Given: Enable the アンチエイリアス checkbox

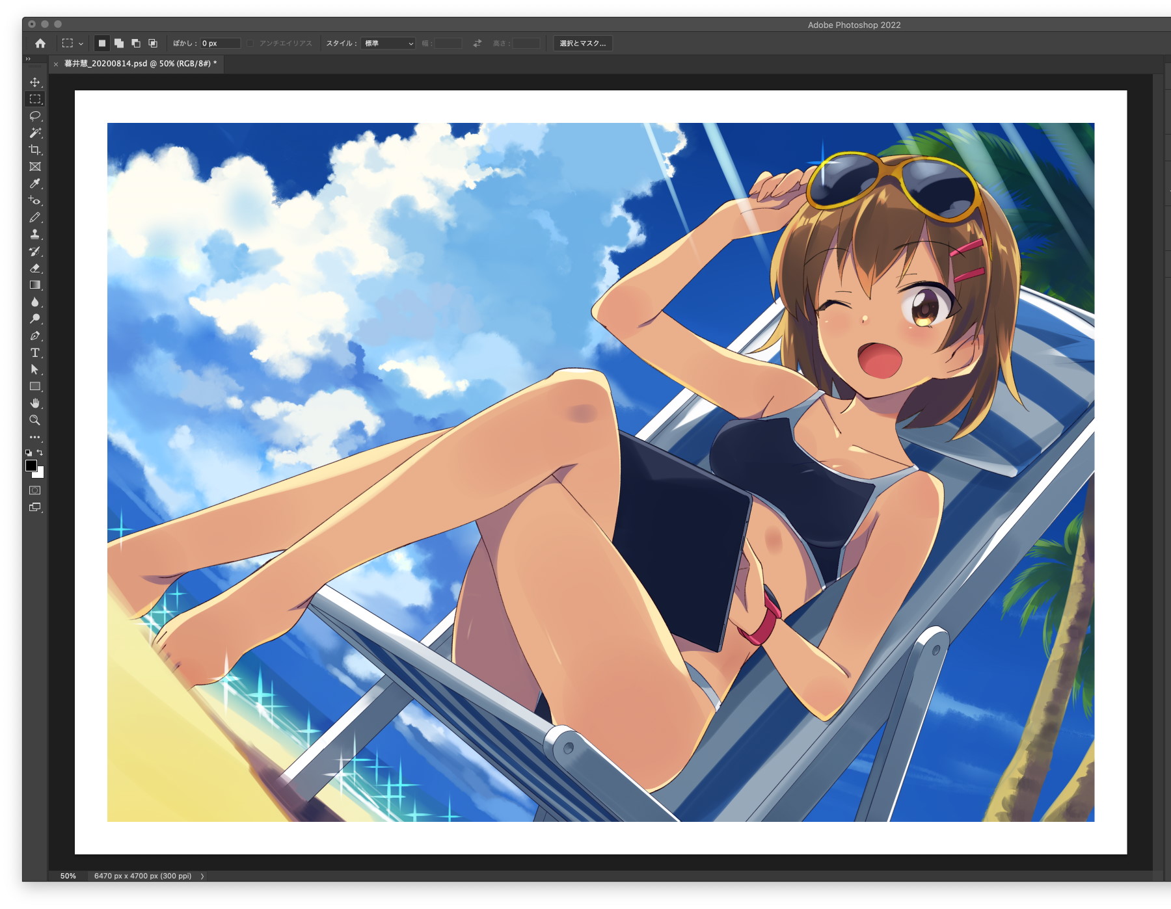Looking at the screenshot, I should tap(250, 44).
